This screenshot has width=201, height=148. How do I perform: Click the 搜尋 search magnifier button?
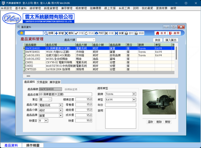[x=49, y=33]
